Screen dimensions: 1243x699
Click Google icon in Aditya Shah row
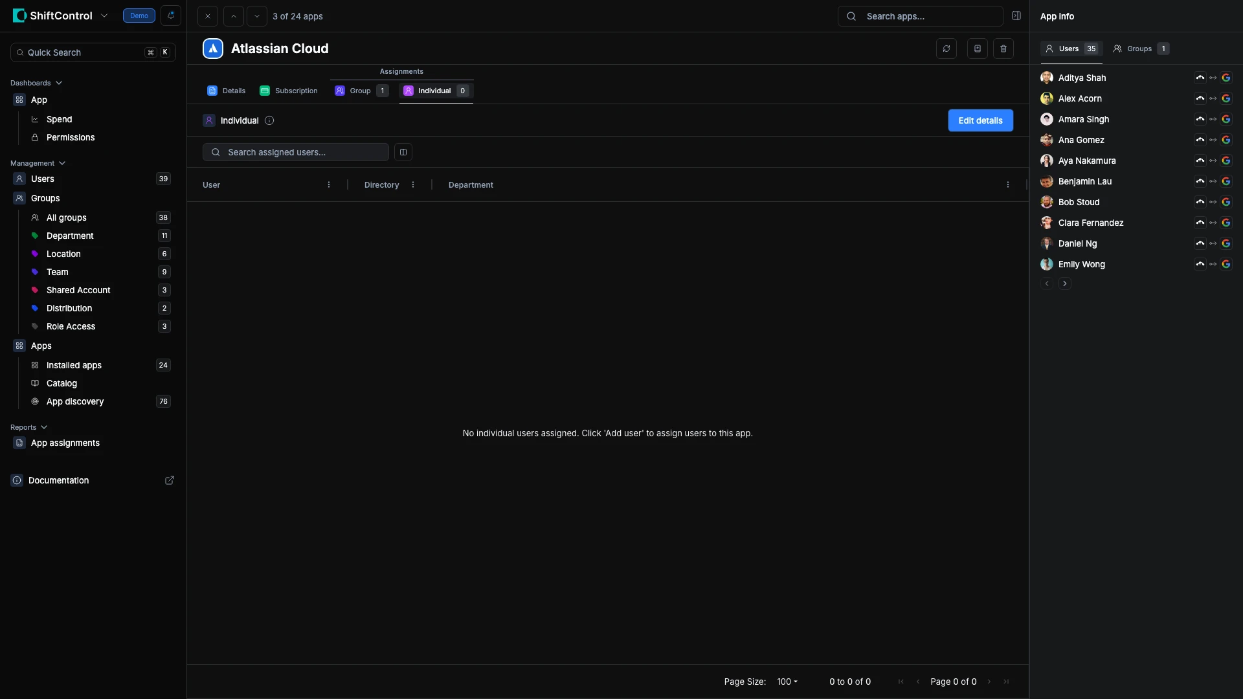[x=1226, y=78]
